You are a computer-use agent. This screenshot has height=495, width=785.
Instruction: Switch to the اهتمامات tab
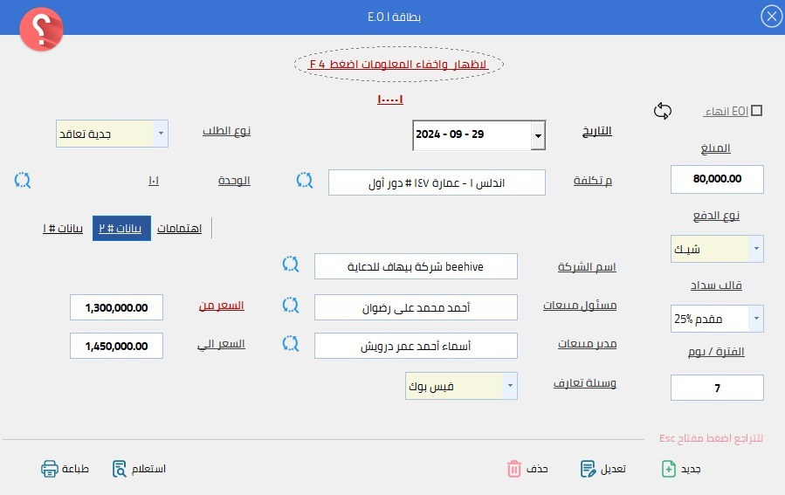click(x=179, y=229)
